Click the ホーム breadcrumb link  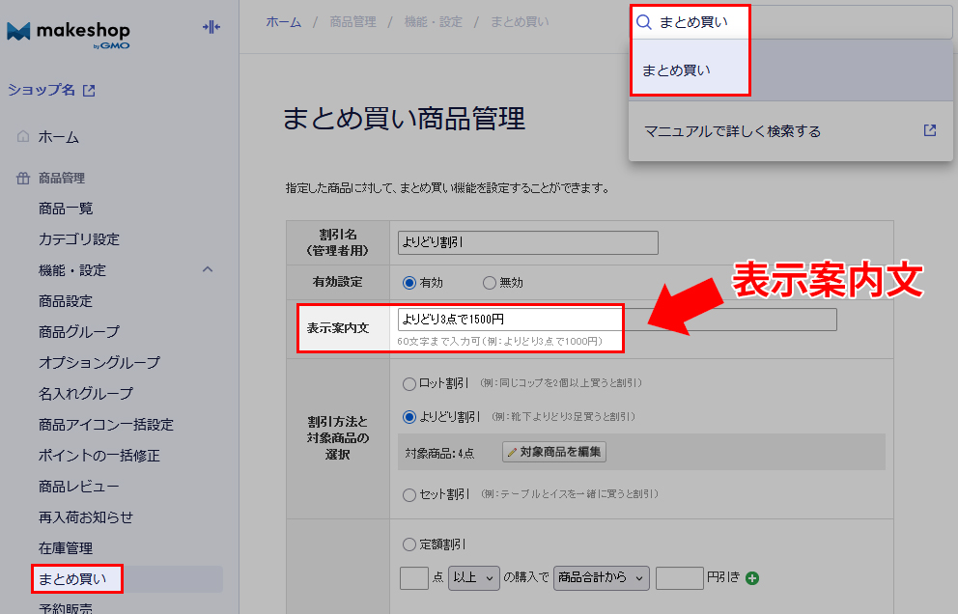tap(282, 21)
